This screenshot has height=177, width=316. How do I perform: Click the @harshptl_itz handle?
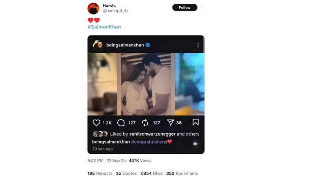115,11
